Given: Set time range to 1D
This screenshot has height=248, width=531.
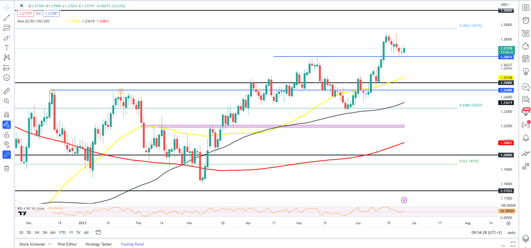Looking at the screenshot, I should (21, 232).
